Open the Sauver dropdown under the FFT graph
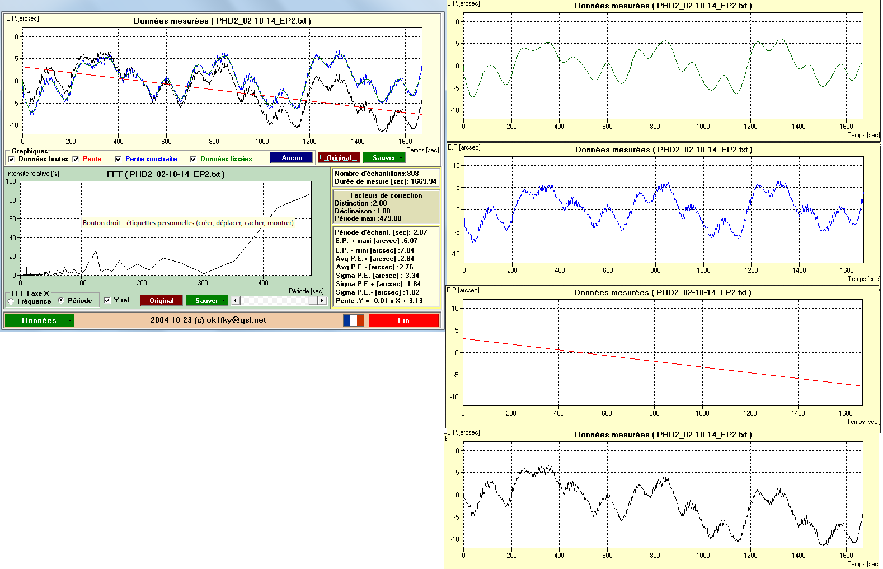Screen dimensions: 883x569 click(x=207, y=301)
